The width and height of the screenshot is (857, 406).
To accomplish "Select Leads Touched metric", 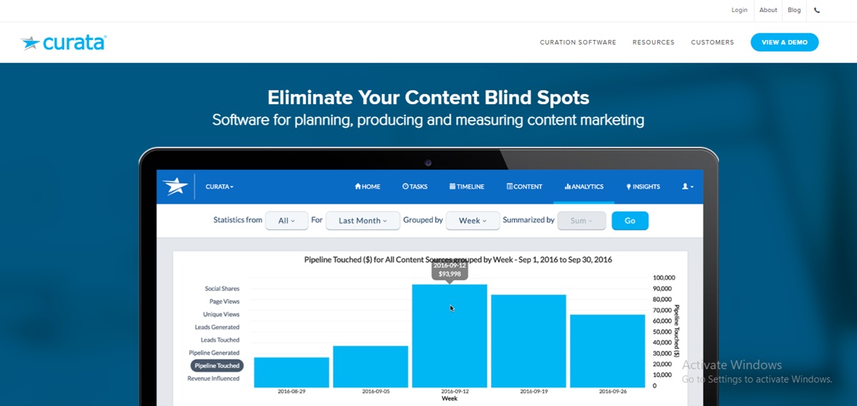I will pyautogui.click(x=220, y=340).
